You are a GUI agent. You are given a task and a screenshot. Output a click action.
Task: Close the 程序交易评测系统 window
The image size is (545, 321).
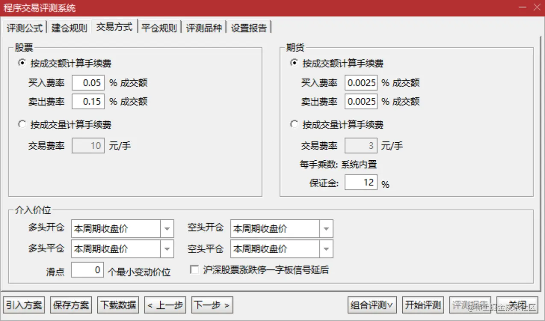click(537, 7)
